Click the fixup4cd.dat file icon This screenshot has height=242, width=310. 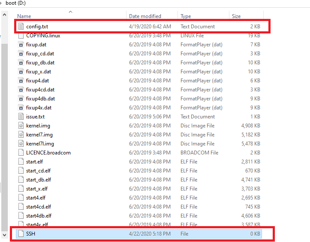(21, 89)
